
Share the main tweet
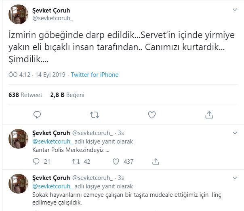tap(209, 115)
